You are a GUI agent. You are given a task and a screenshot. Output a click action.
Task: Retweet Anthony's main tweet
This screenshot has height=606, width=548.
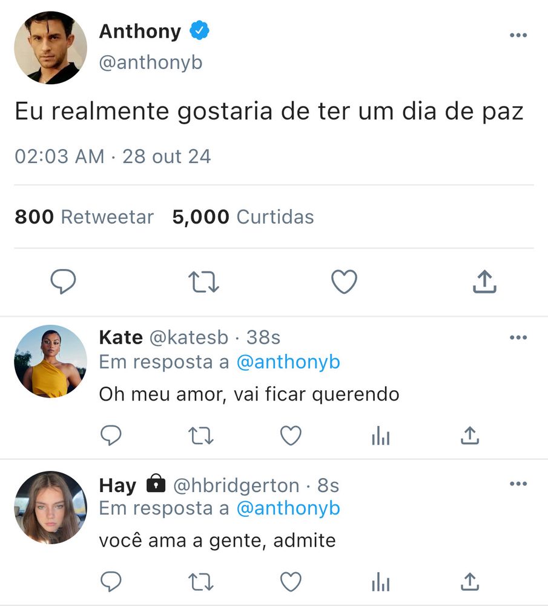point(203,282)
